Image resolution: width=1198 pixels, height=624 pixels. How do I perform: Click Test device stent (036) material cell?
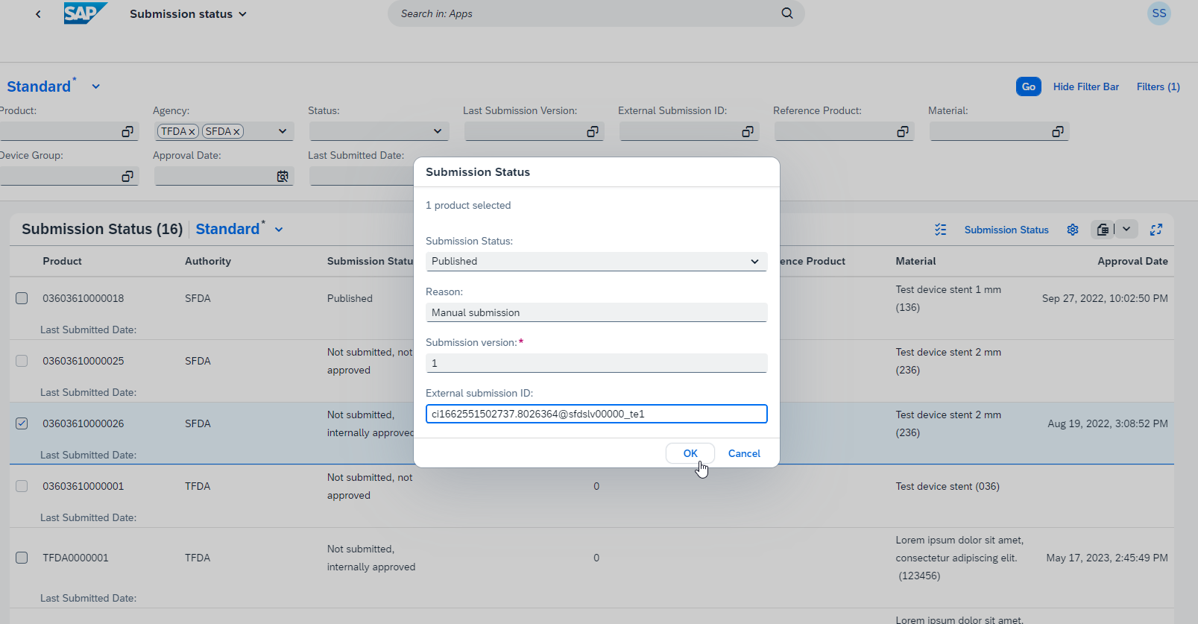948,486
